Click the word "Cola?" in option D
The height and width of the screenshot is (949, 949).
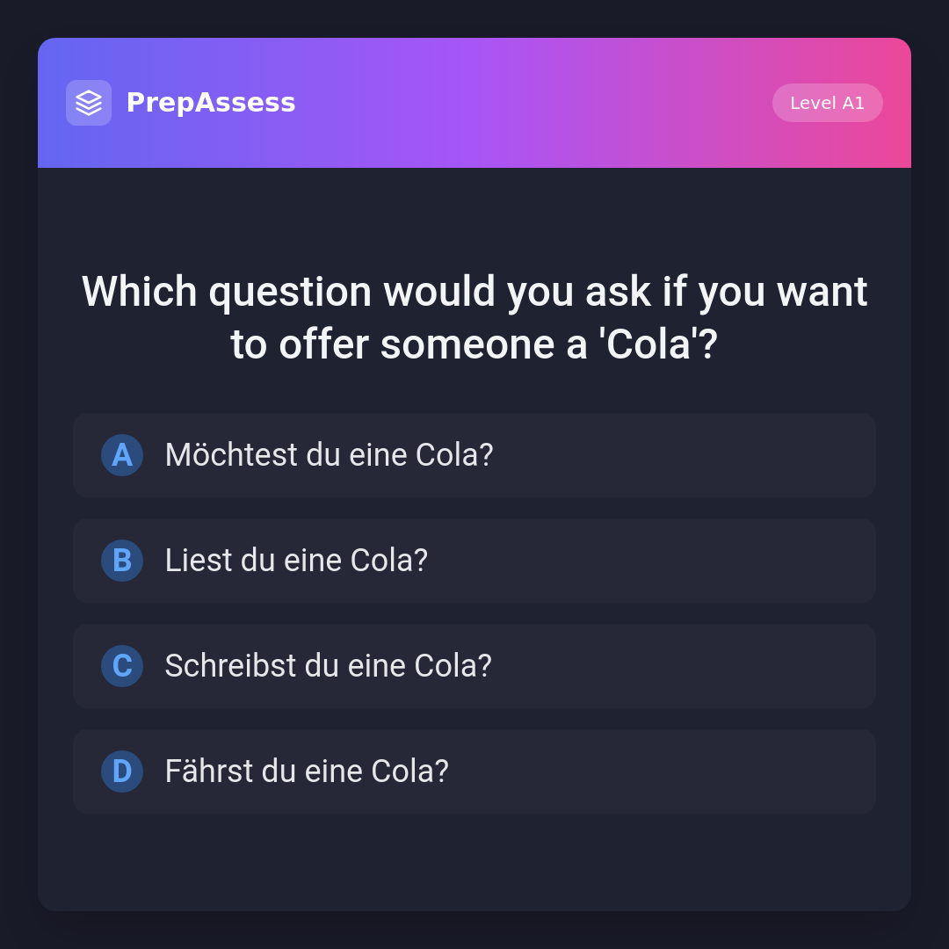pos(409,772)
